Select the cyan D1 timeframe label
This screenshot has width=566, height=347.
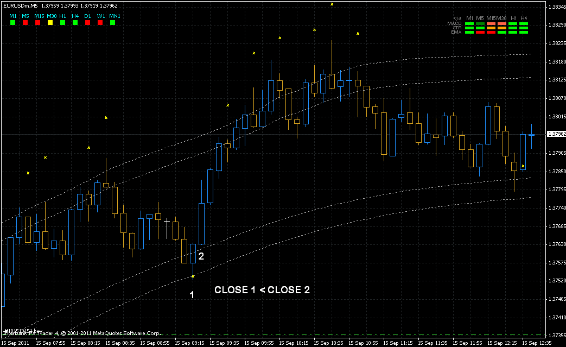[88, 16]
